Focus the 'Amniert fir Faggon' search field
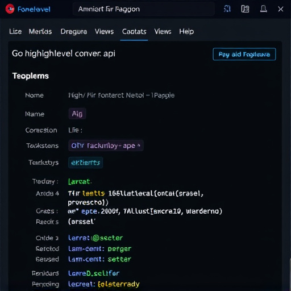 tap(144, 9)
